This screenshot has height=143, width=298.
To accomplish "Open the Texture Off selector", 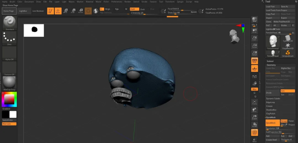I will [10, 68].
